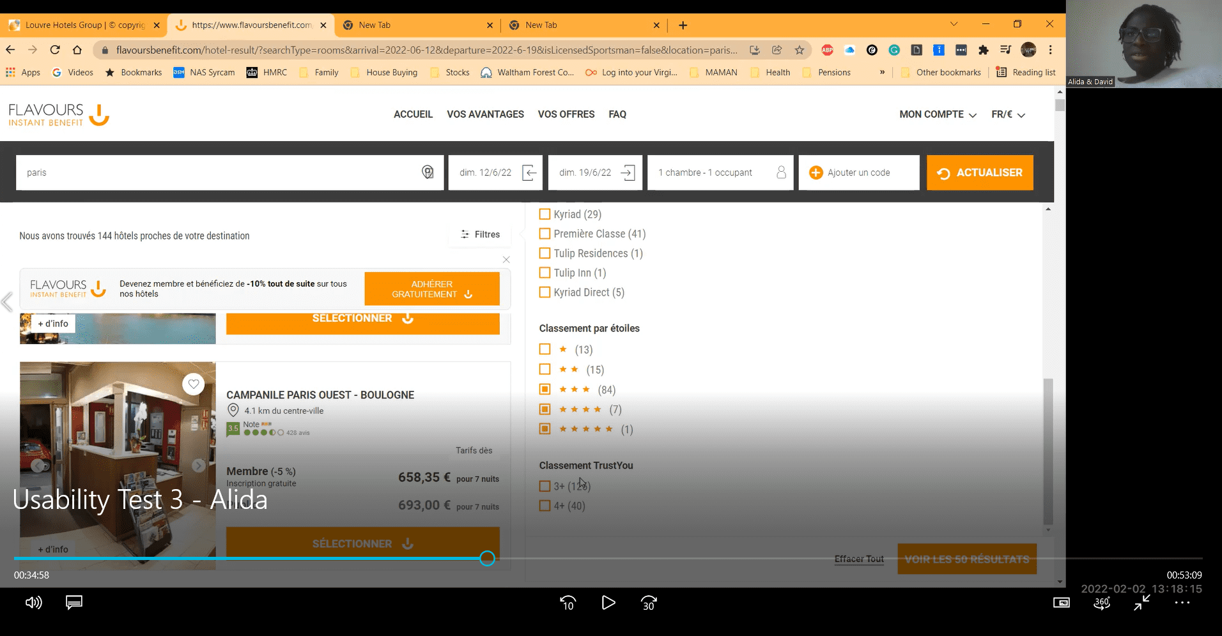
Task: Open a new browser tab
Action: pos(683,25)
